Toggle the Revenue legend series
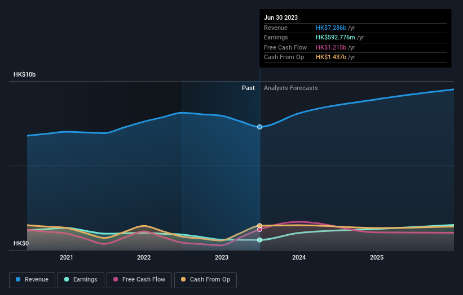The image size is (463, 295). [x=32, y=280]
